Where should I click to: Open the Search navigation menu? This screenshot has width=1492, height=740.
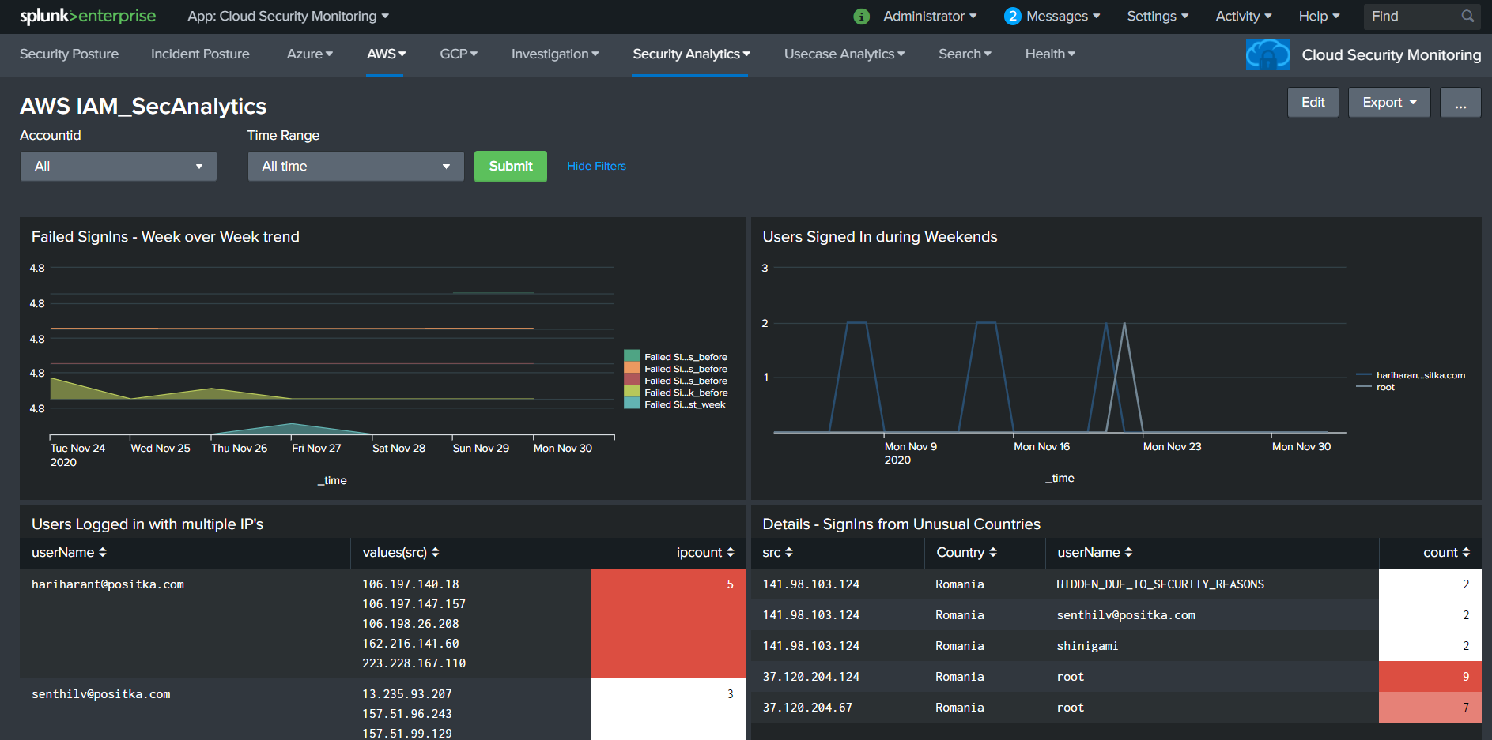coord(965,54)
